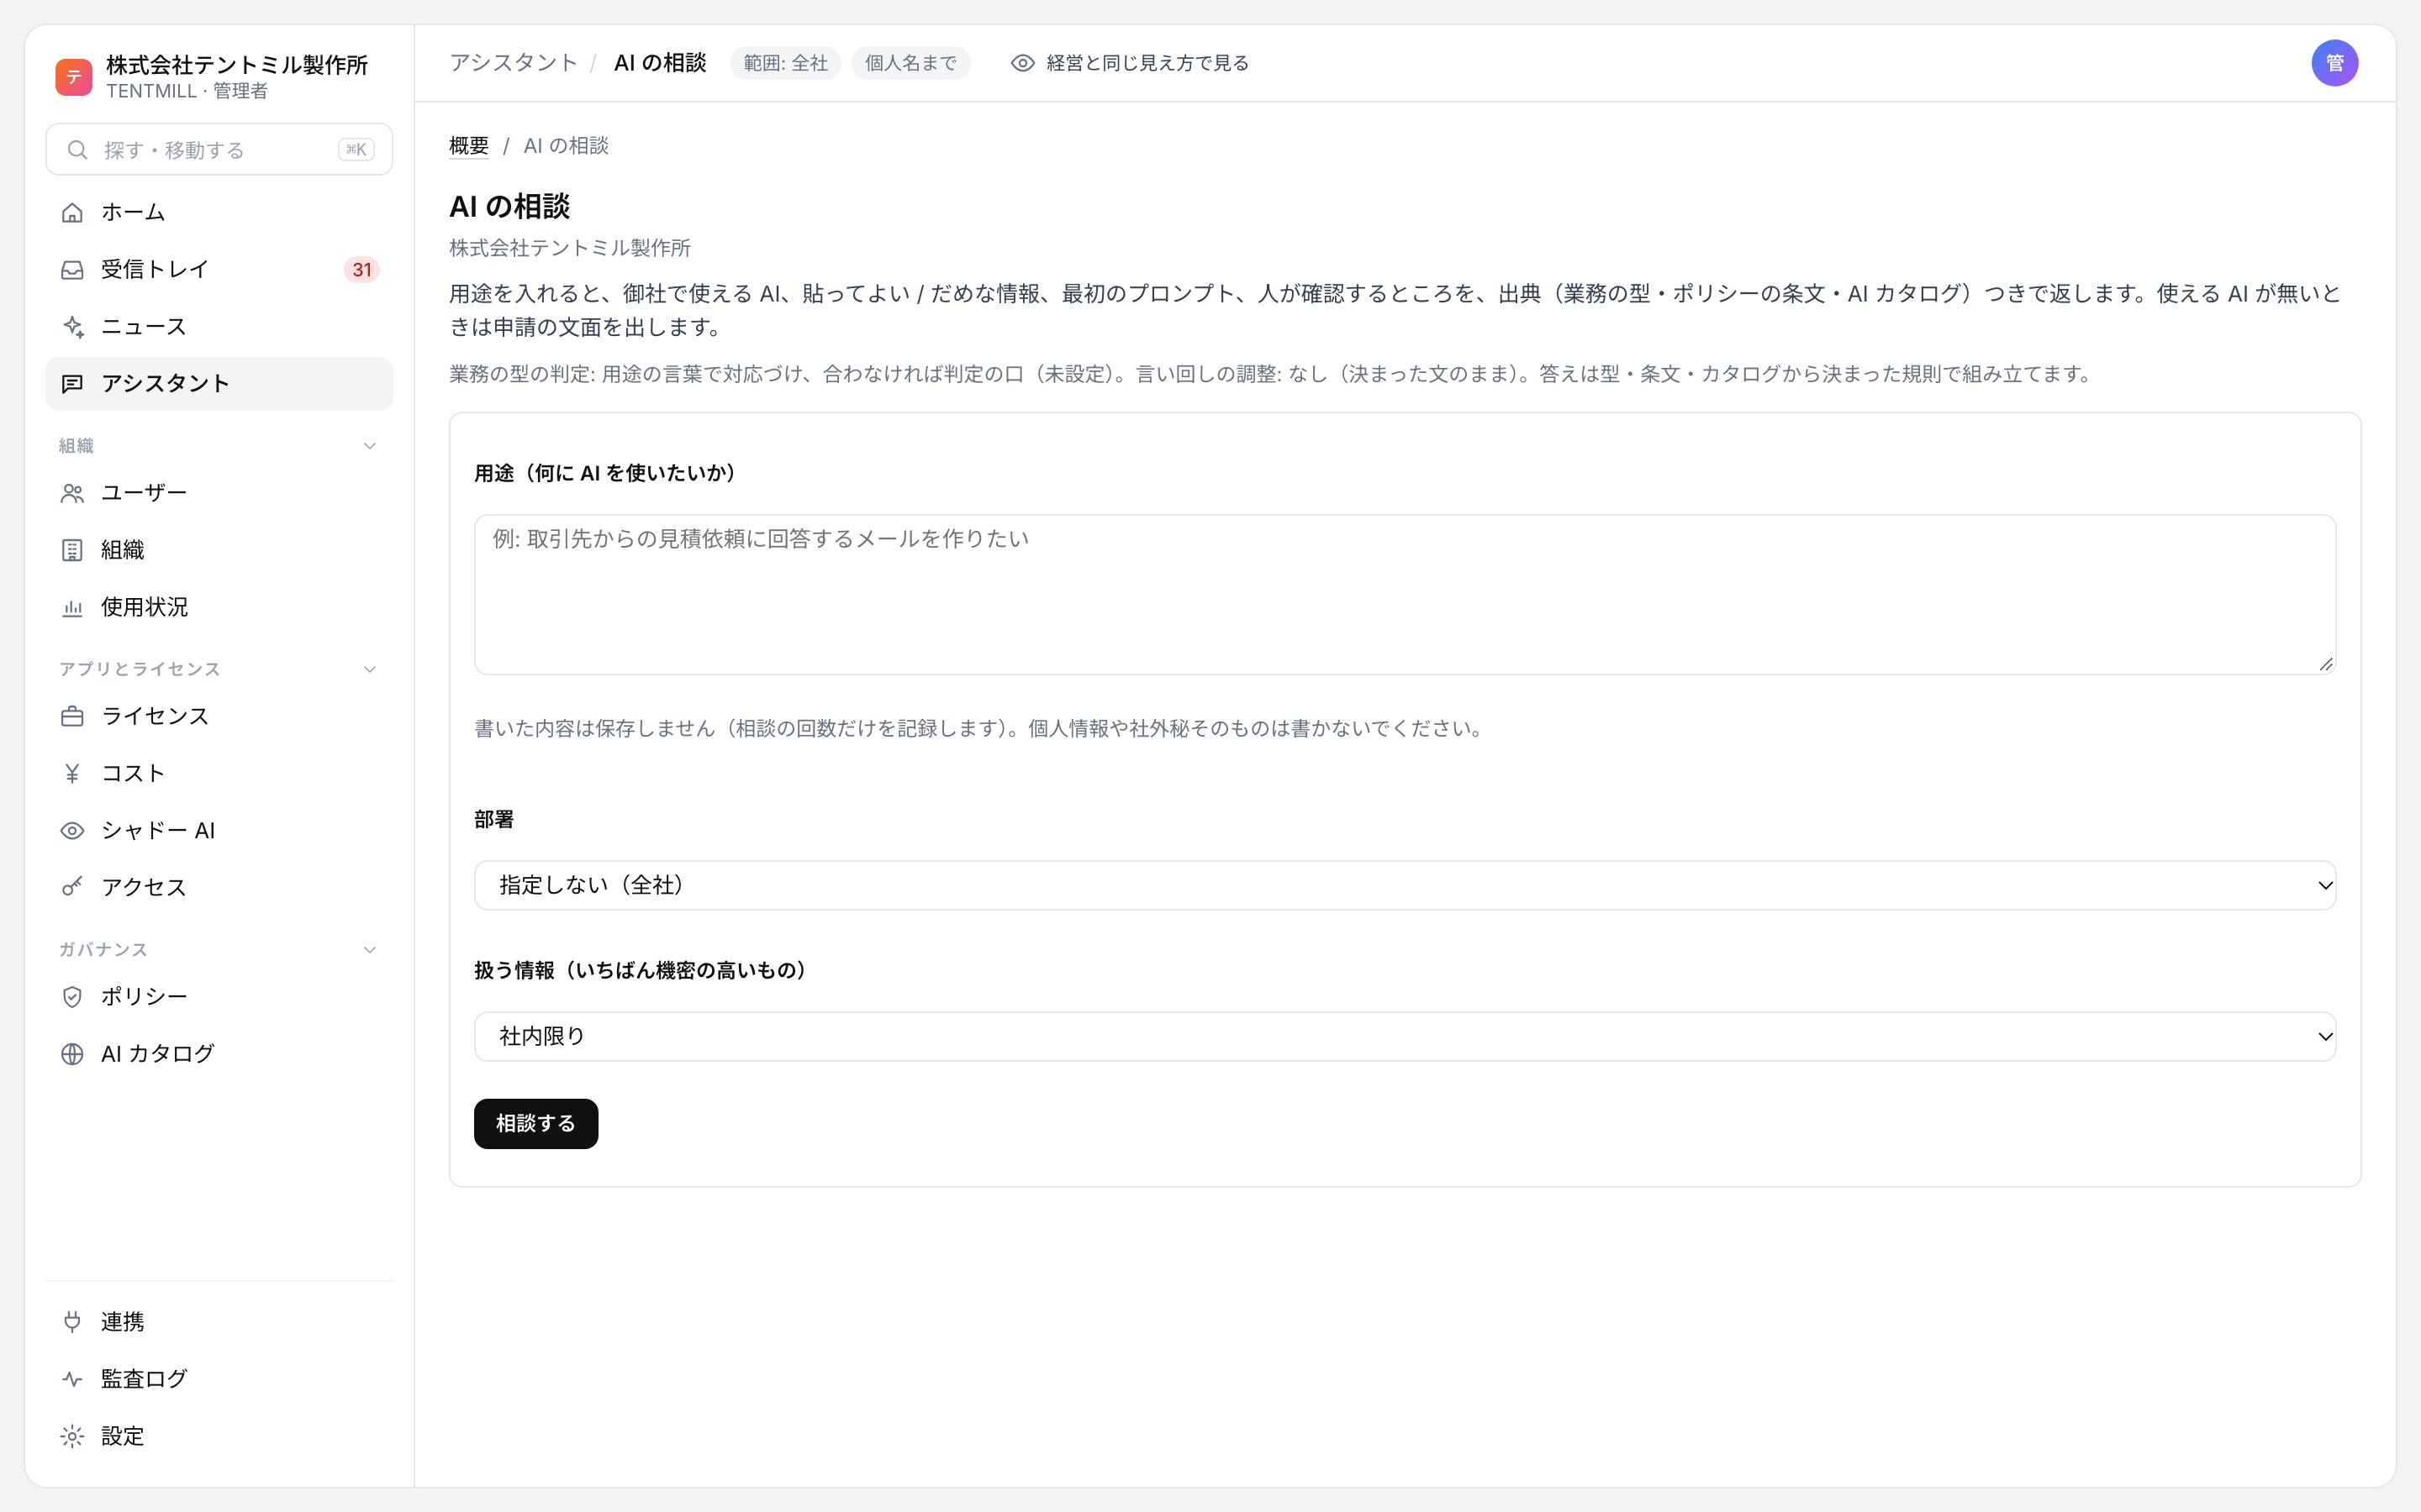Open ユーザー page from sidebar
2421x1512 pixels.
tap(219, 493)
